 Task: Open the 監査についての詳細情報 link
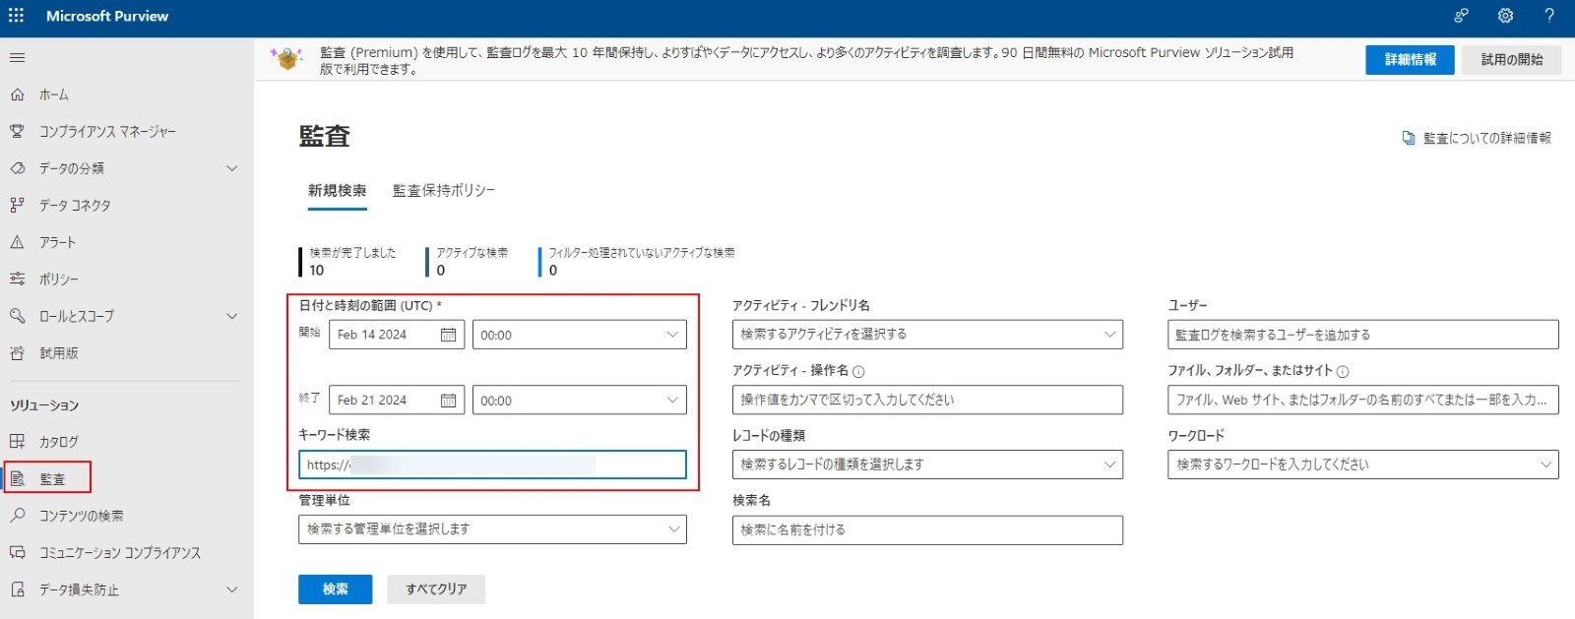coord(1487,139)
